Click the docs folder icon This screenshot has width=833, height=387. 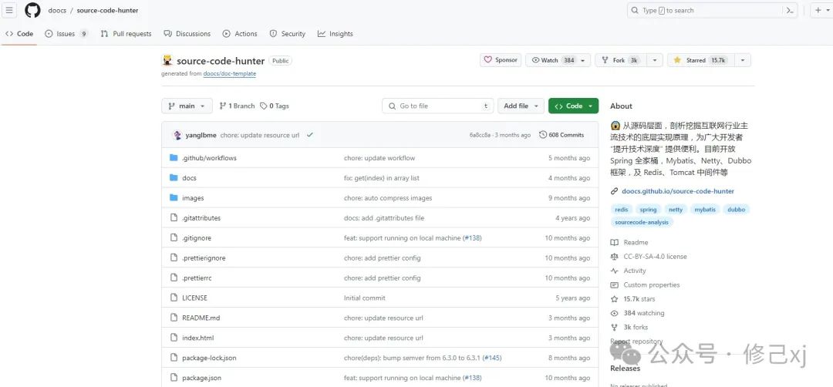174,178
